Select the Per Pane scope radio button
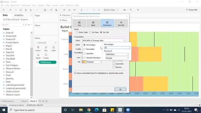Screen dimensions: 201x113 coord(90,32)
